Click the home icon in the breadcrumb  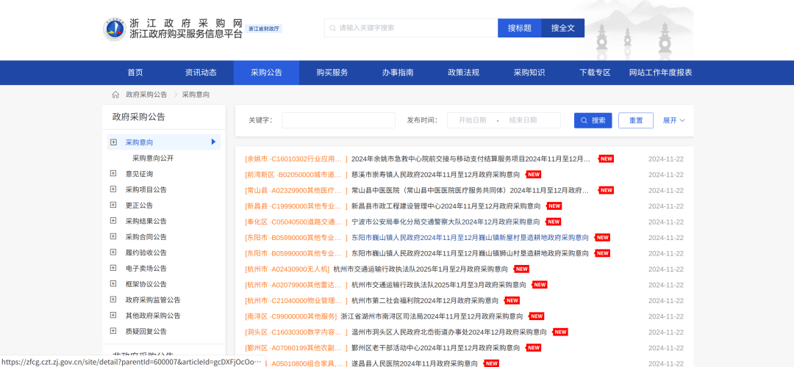pyautogui.click(x=115, y=95)
